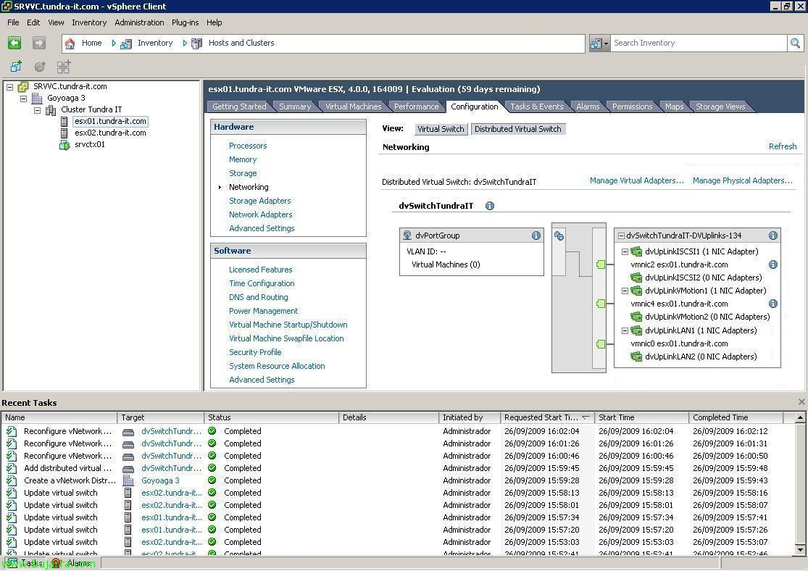Click in the Search Inventory field
Screen dimensions: 808x571
click(698, 43)
